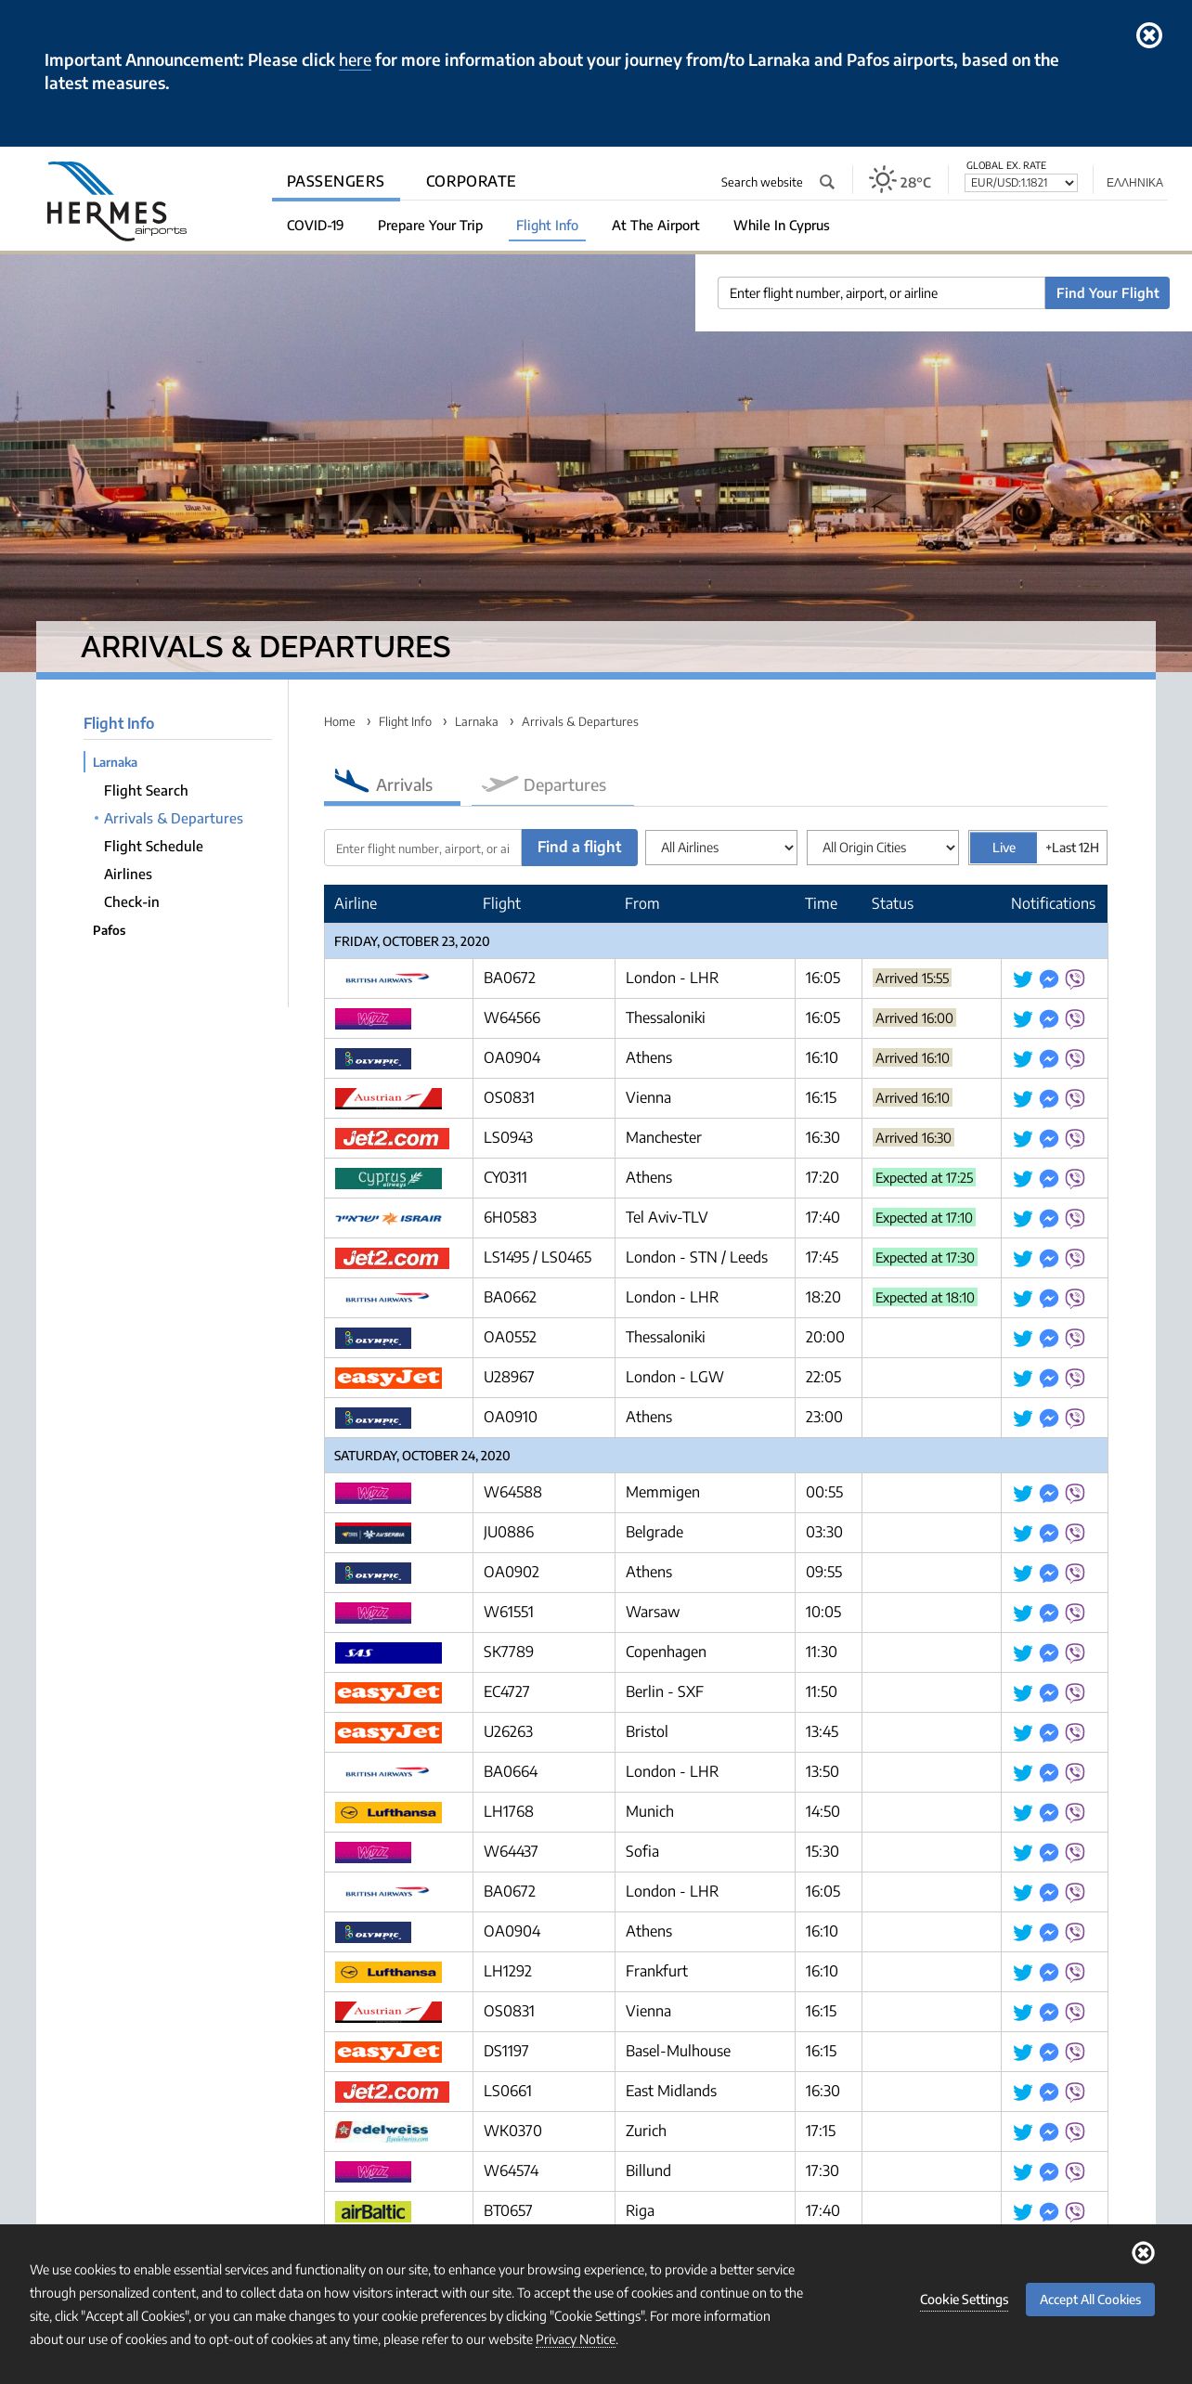Click the Search website field
This screenshot has width=1192, height=2384.
(x=762, y=183)
